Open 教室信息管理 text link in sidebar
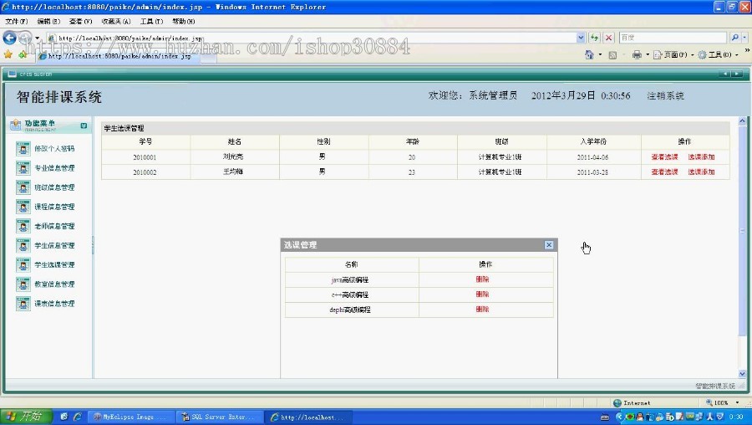 [54, 284]
